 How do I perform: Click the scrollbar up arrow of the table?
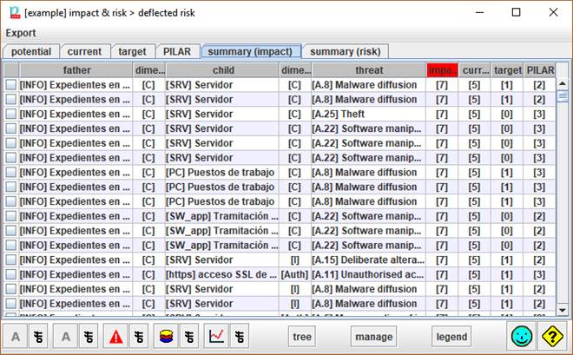(x=563, y=69)
